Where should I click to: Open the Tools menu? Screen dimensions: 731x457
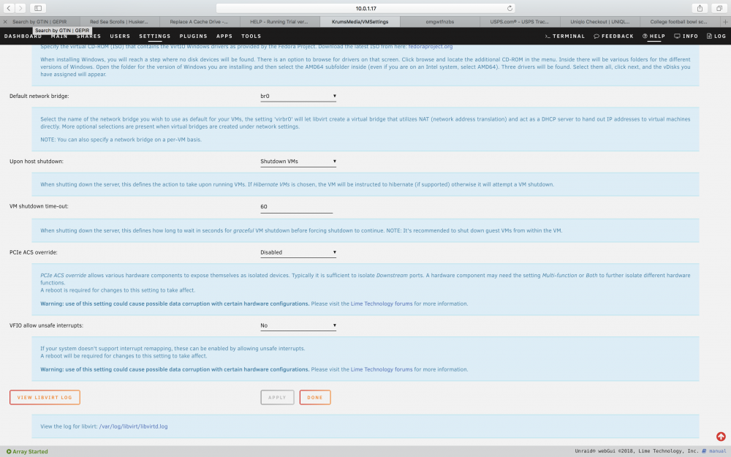pos(251,36)
